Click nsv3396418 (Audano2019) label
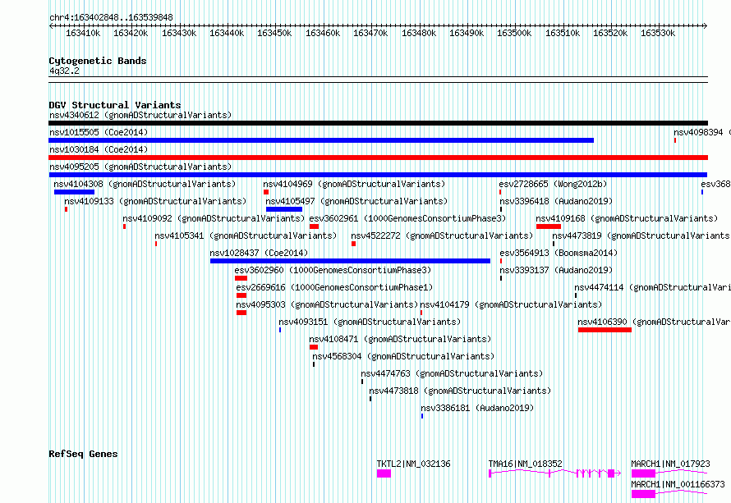Viewport: 731px width, 503px height. pyautogui.click(x=556, y=201)
